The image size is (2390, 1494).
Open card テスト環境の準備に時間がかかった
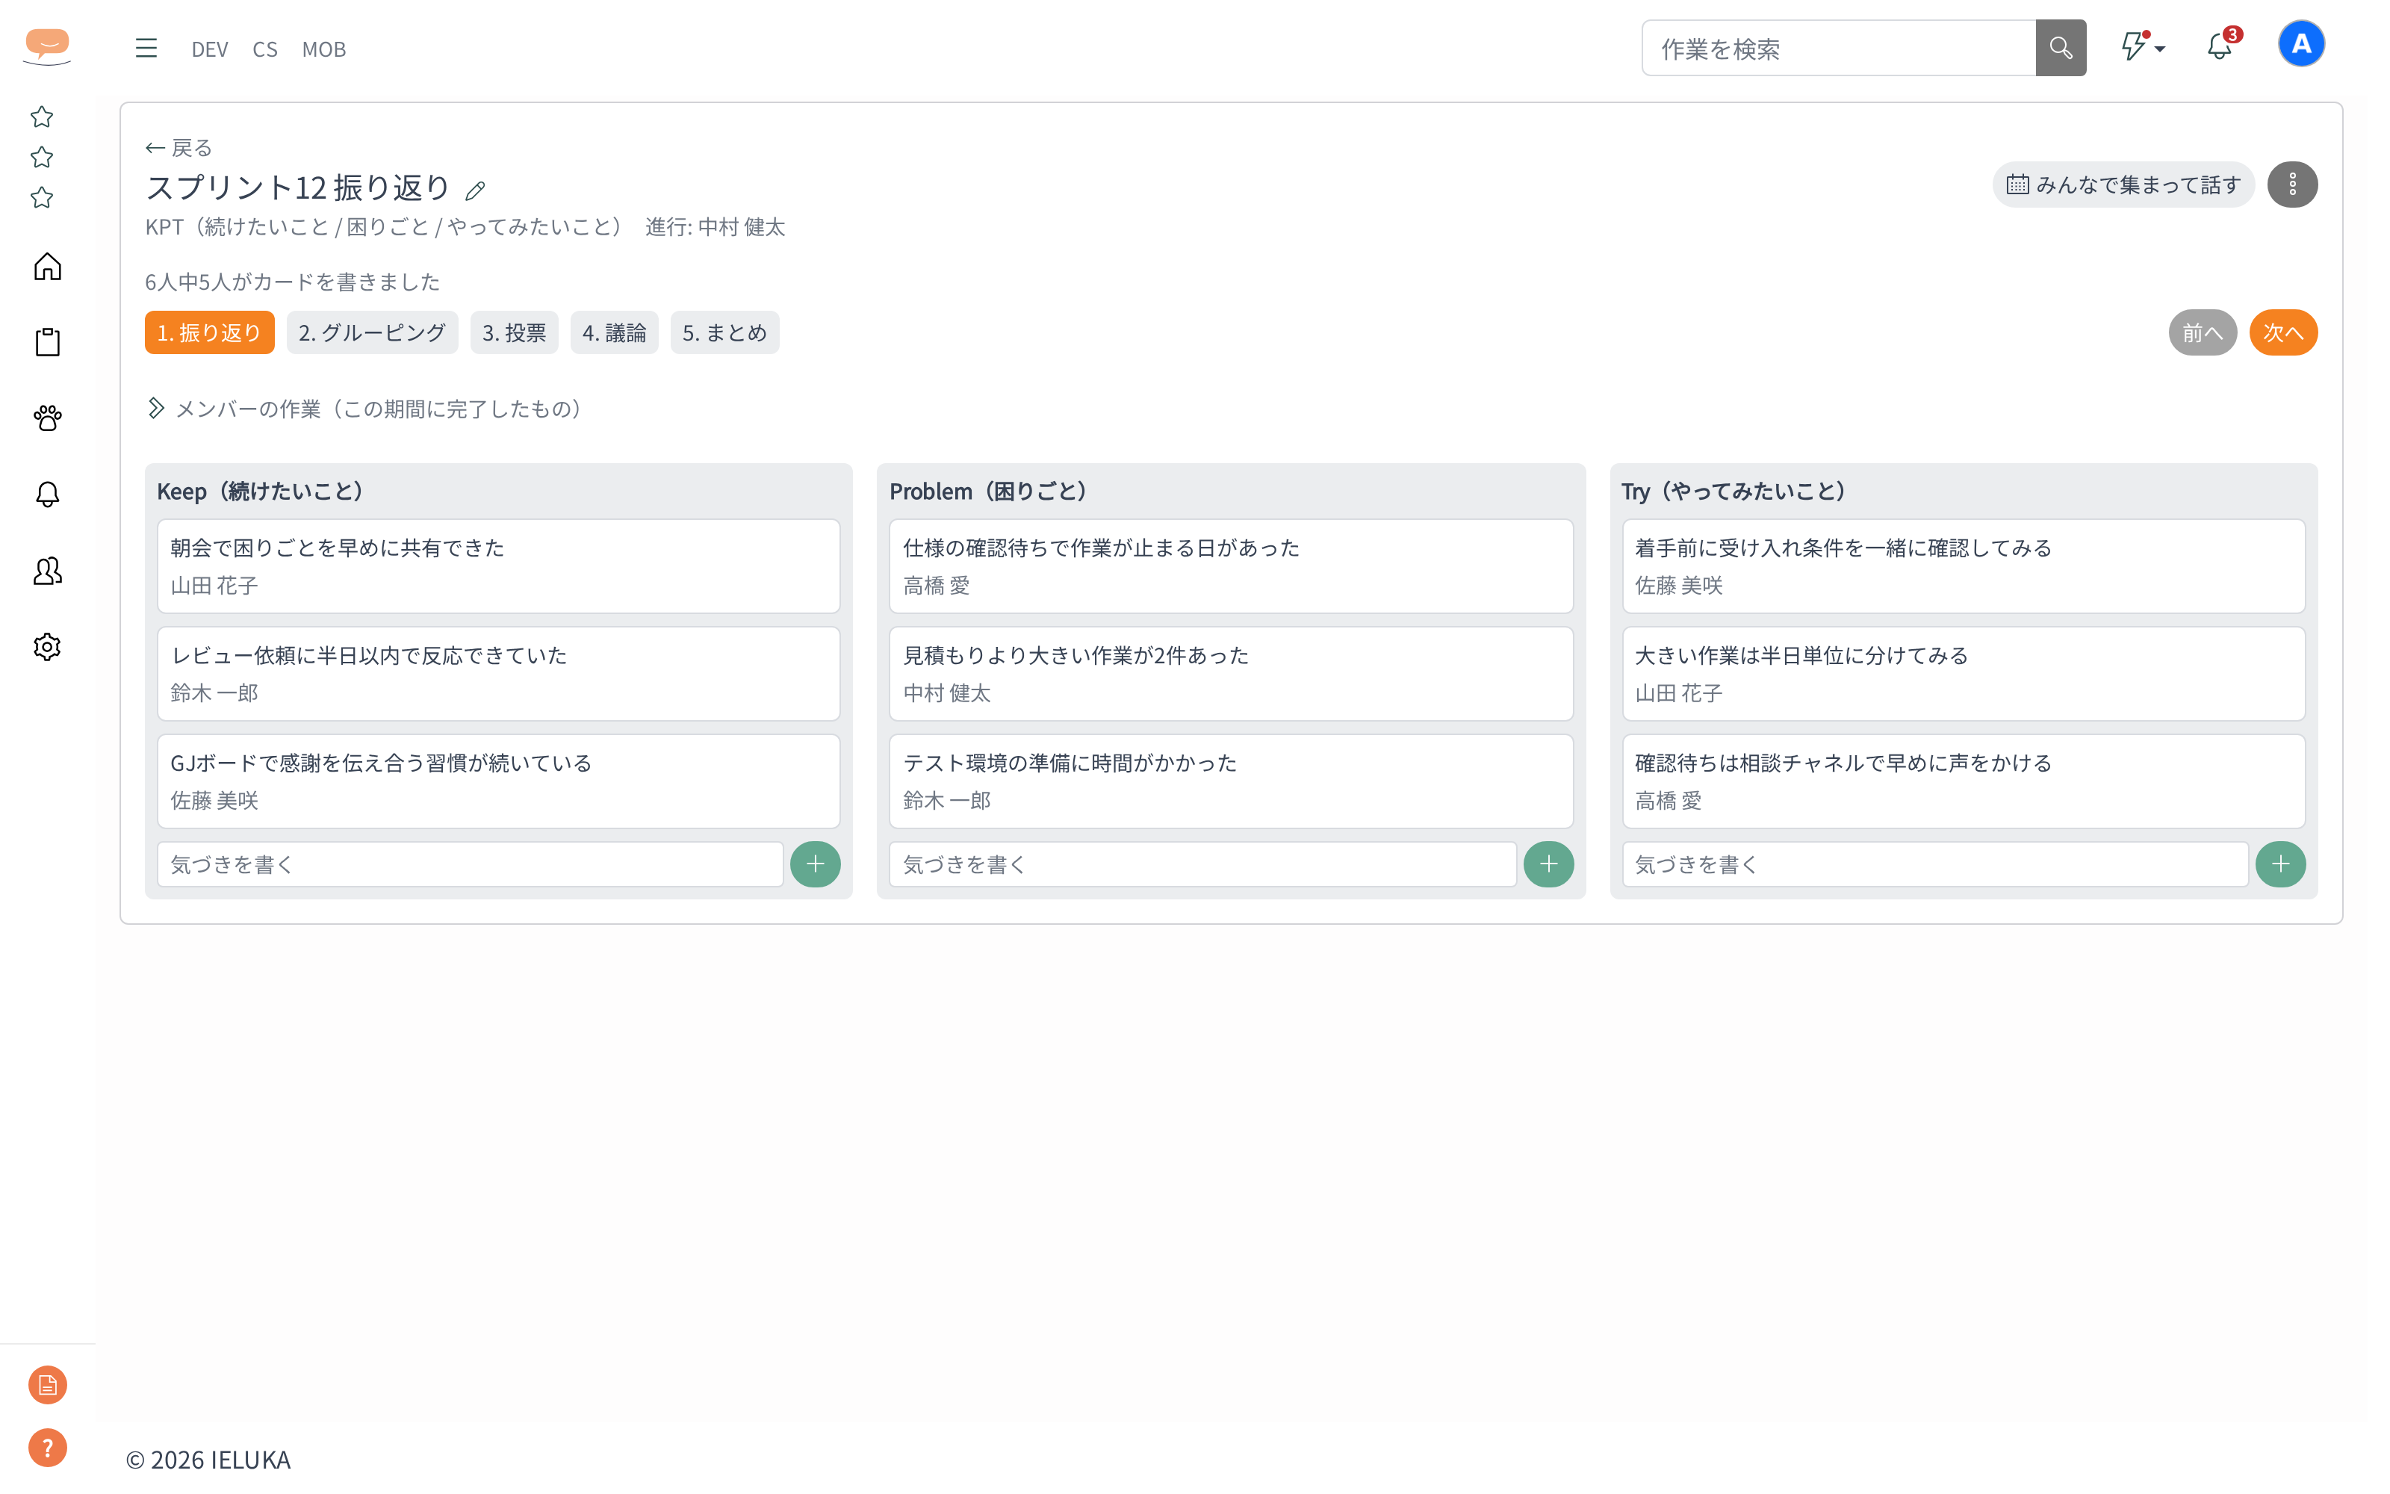[1231, 781]
